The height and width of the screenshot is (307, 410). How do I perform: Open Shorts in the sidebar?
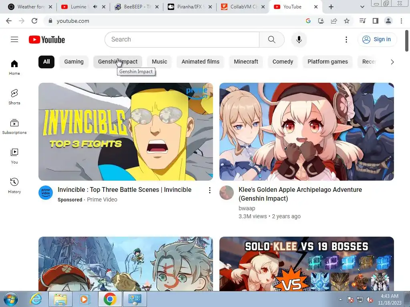[x=14, y=97]
